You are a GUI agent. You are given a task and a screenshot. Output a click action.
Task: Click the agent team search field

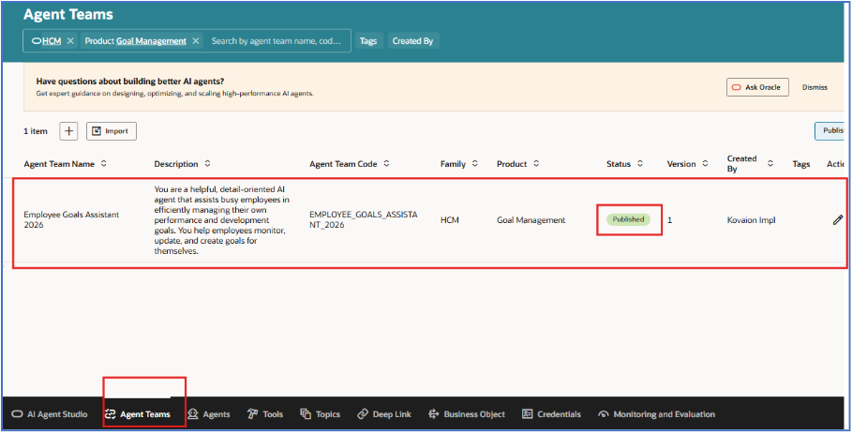[x=277, y=40]
